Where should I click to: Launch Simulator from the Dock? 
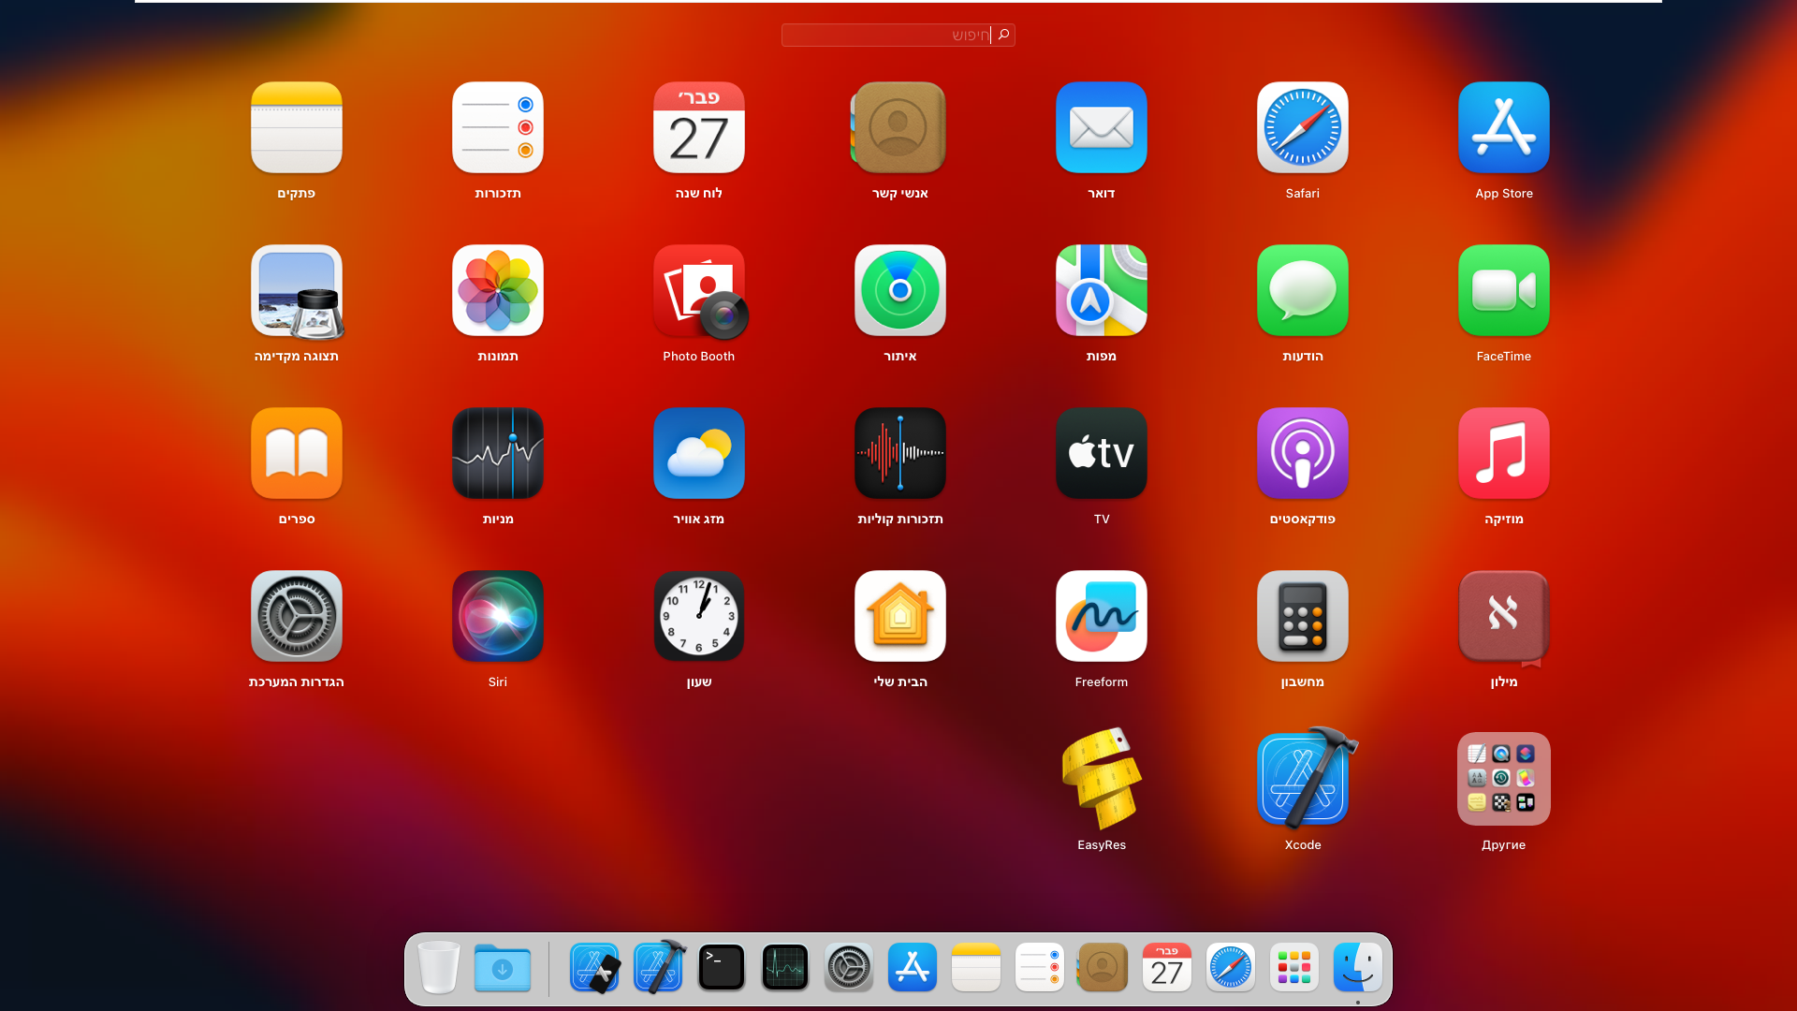tap(595, 967)
